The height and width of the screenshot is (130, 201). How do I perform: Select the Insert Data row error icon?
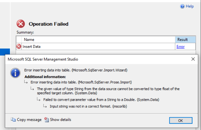tap(19, 46)
